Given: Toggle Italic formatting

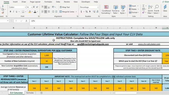Looking at the screenshot, I should (x=13, y=12).
